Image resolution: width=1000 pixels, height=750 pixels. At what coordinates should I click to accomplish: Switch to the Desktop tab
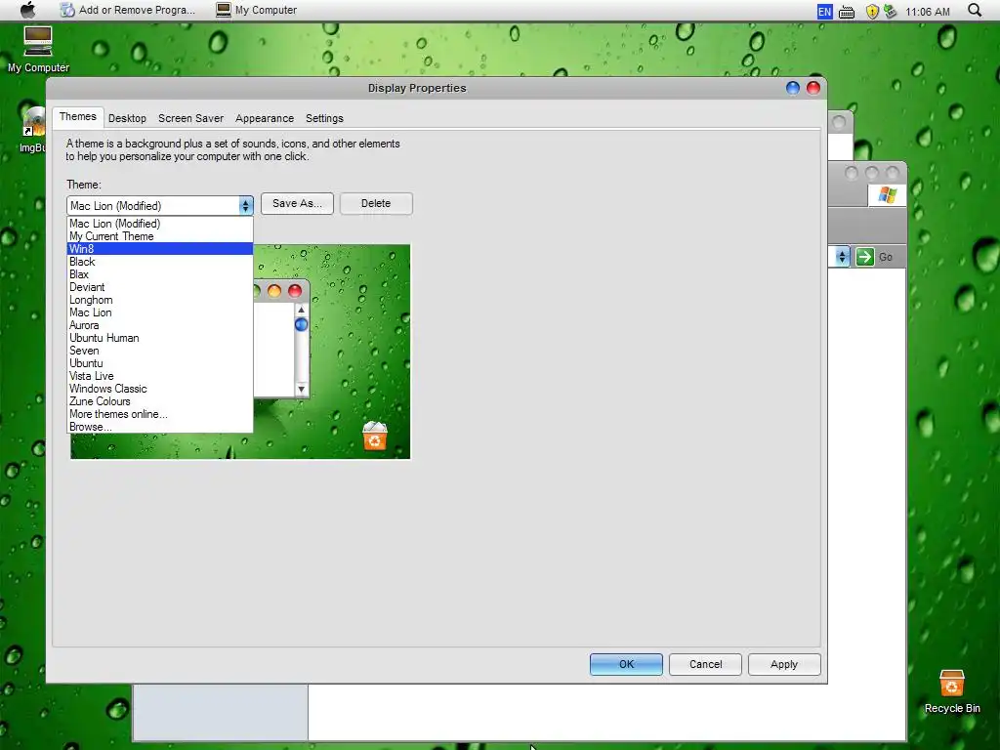pyautogui.click(x=127, y=118)
